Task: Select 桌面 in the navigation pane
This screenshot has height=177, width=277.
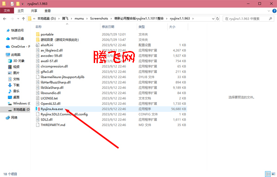Action: click(x=14, y=97)
